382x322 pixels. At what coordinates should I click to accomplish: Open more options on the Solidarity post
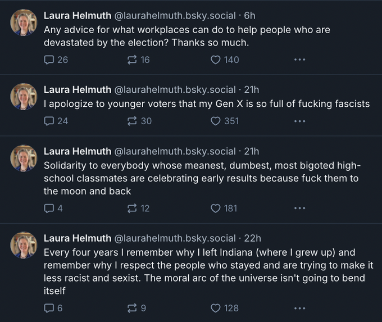pyautogui.click(x=299, y=208)
